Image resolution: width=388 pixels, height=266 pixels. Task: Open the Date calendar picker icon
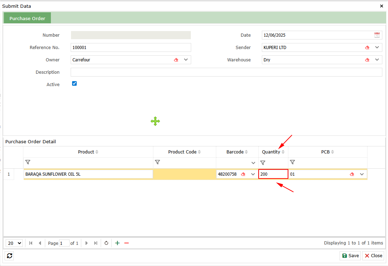[377, 35]
